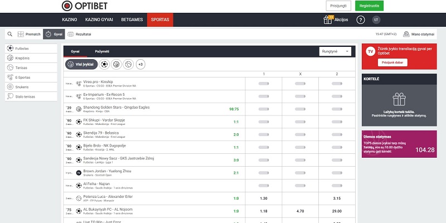
Task: Click the Registruotis button
Action: [369, 6]
